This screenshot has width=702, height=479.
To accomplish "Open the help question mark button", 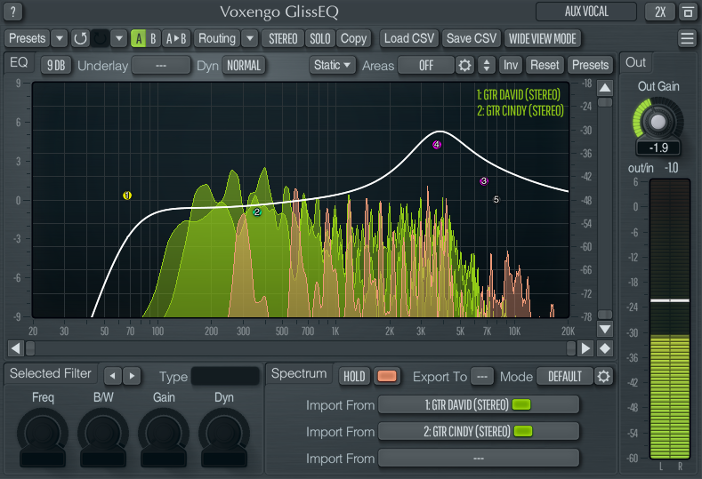I will [x=13, y=12].
